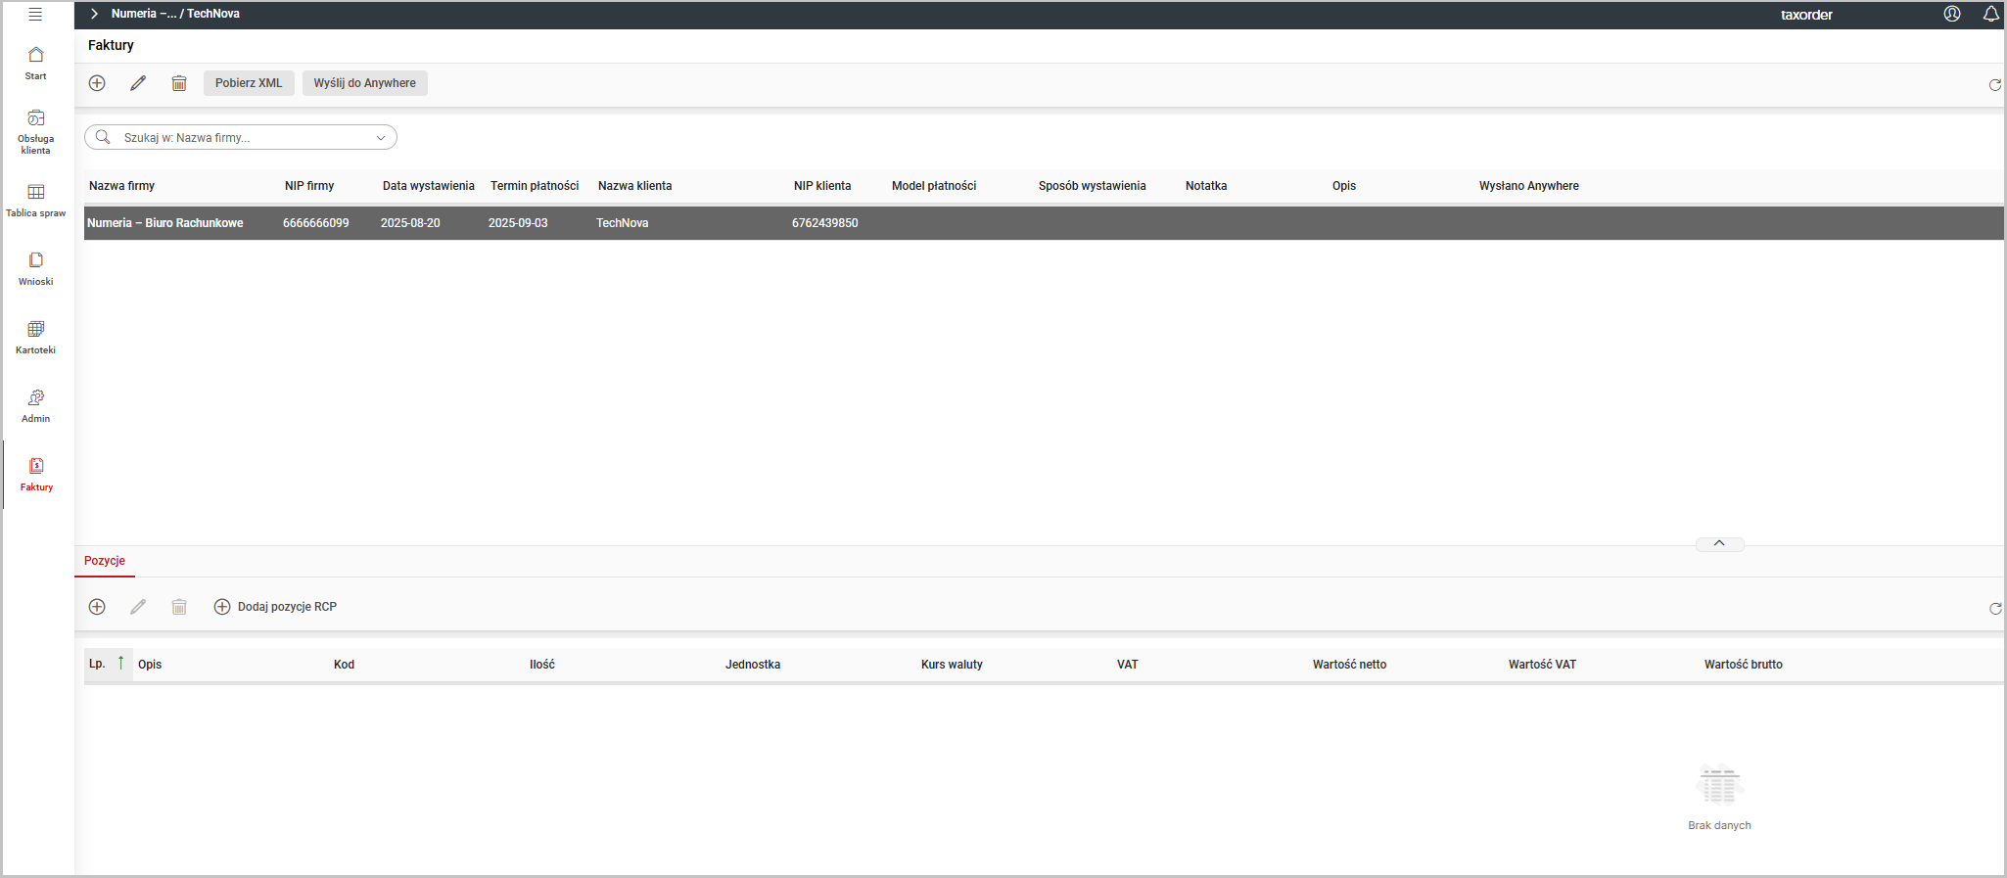Open the hamburger menu icon
The height and width of the screenshot is (878, 2007).
[35, 14]
